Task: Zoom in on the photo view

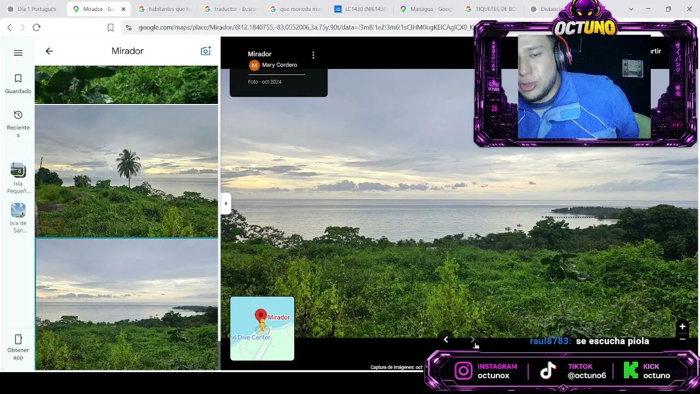Action: [x=682, y=327]
